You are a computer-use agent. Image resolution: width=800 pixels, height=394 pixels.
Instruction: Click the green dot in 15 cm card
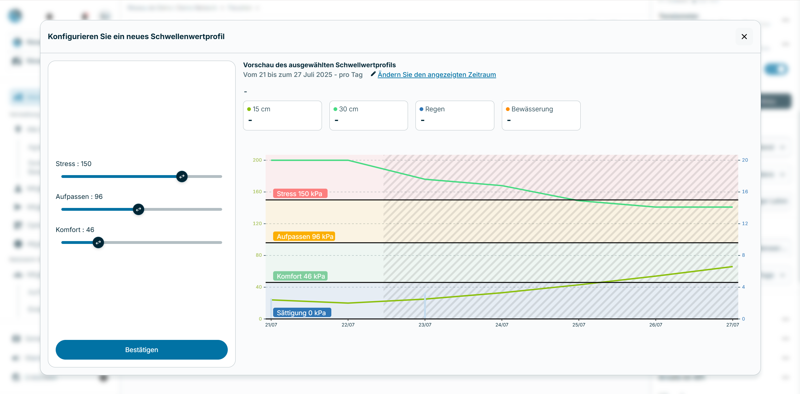point(249,109)
